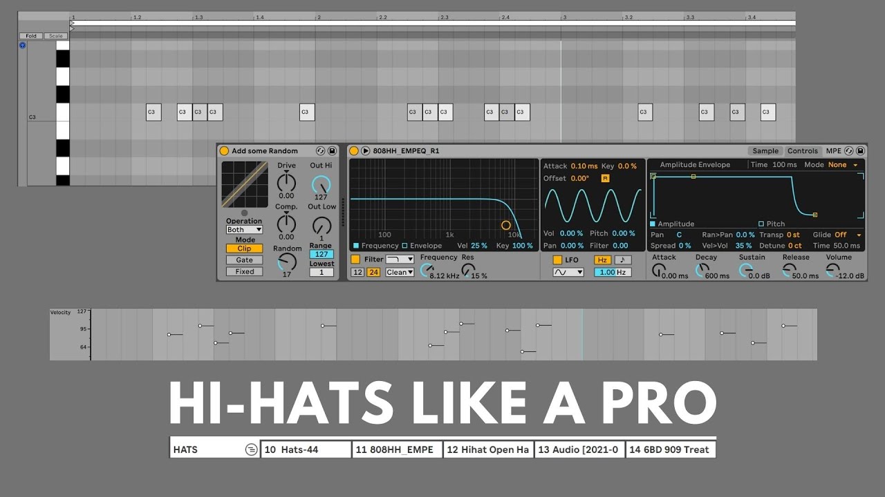This screenshot has height=497, width=885.
Task: Open the filter type dropdown
Action: coord(400,260)
